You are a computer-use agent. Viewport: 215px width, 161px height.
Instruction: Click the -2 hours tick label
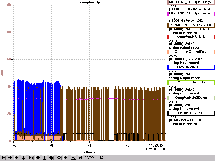click(128, 145)
